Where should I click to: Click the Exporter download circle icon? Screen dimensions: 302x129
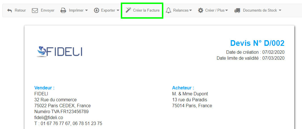point(96,10)
